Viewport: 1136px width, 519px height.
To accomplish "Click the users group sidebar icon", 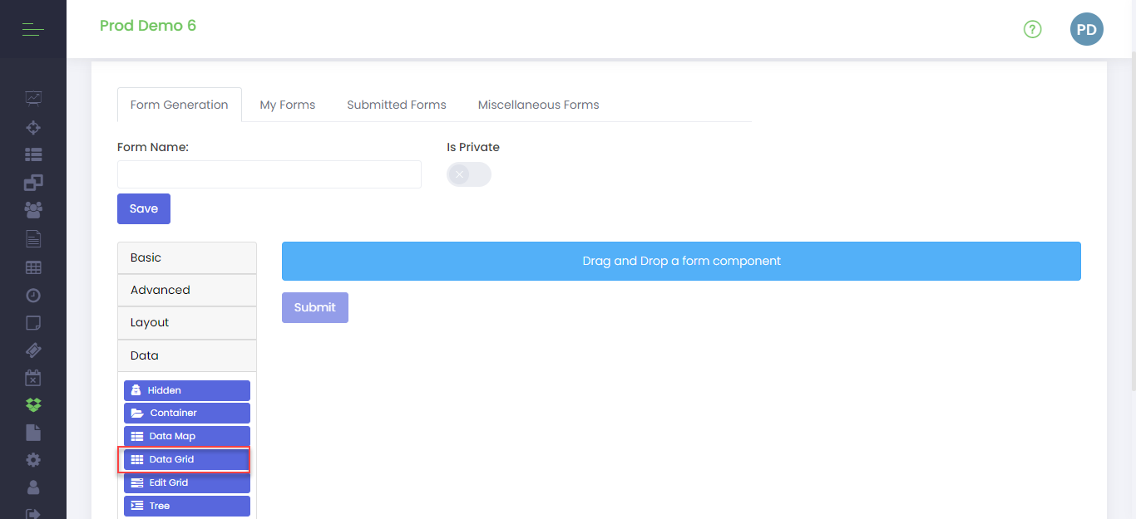I will pyautogui.click(x=33, y=210).
